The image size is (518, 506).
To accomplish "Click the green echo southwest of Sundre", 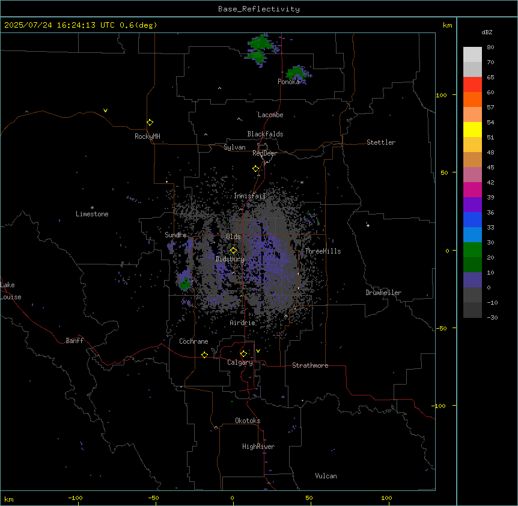I will coord(184,284).
